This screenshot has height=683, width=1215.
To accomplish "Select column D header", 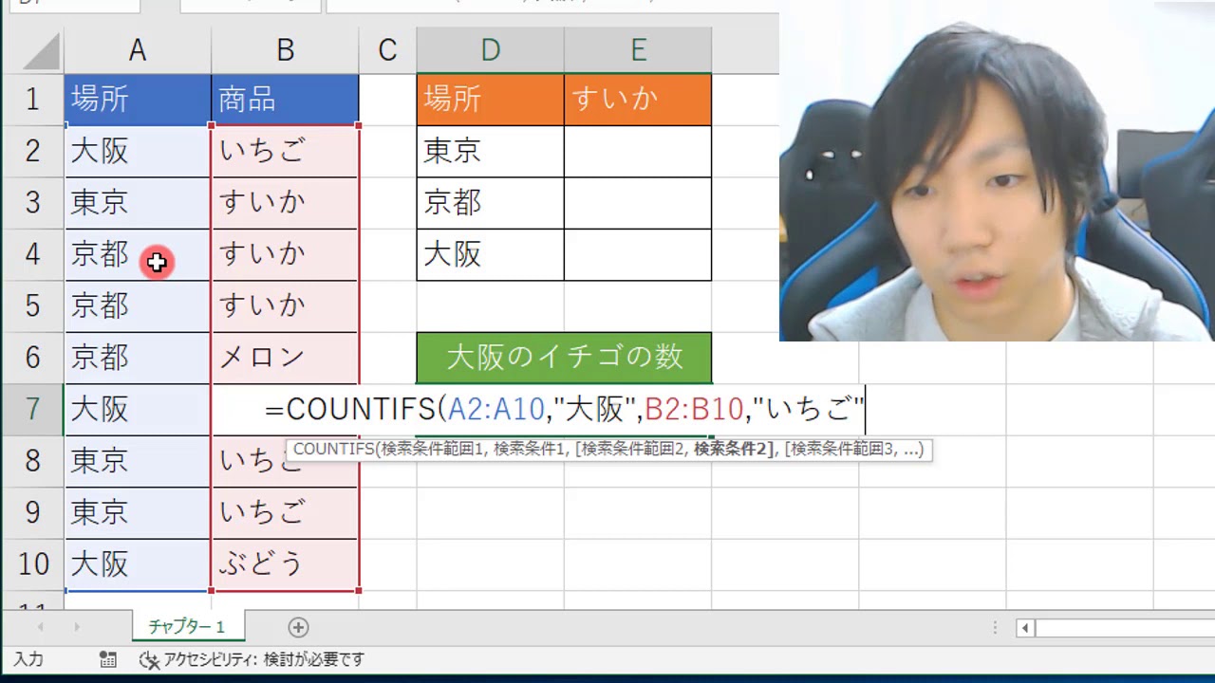I will tap(490, 50).
